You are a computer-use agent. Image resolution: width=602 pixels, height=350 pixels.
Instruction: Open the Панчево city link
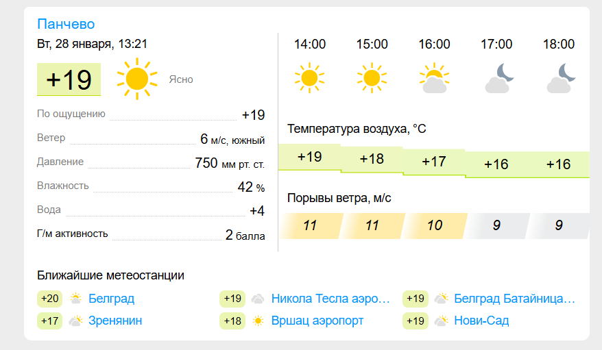[66, 24]
